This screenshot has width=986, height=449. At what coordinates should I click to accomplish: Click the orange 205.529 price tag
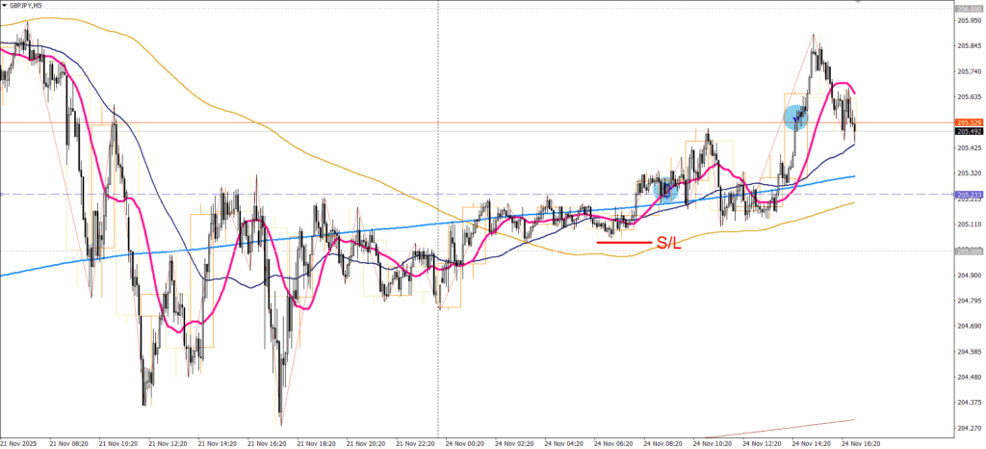968,122
